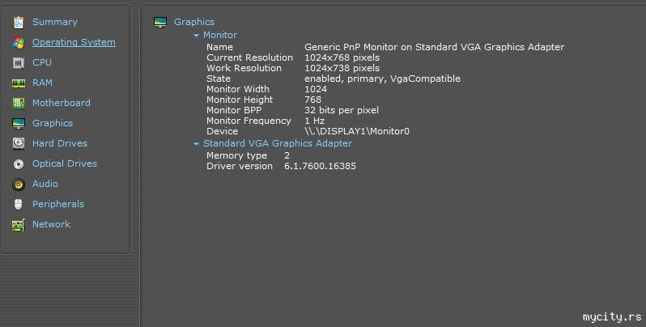Collapse the Monitor section arrow
646x327 pixels.
(196, 36)
